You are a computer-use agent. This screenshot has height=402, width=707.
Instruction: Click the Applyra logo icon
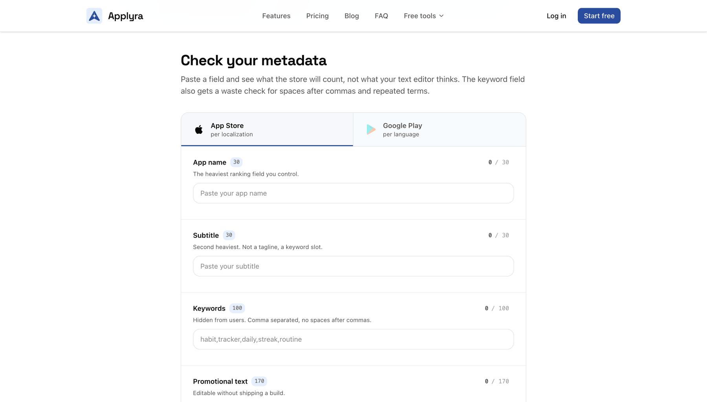tap(94, 16)
